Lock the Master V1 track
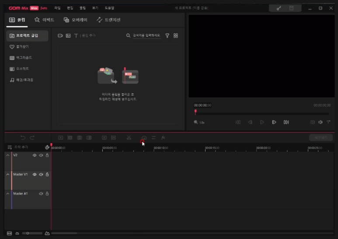The height and width of the screenshot is (239, 338). pos(47,174)
